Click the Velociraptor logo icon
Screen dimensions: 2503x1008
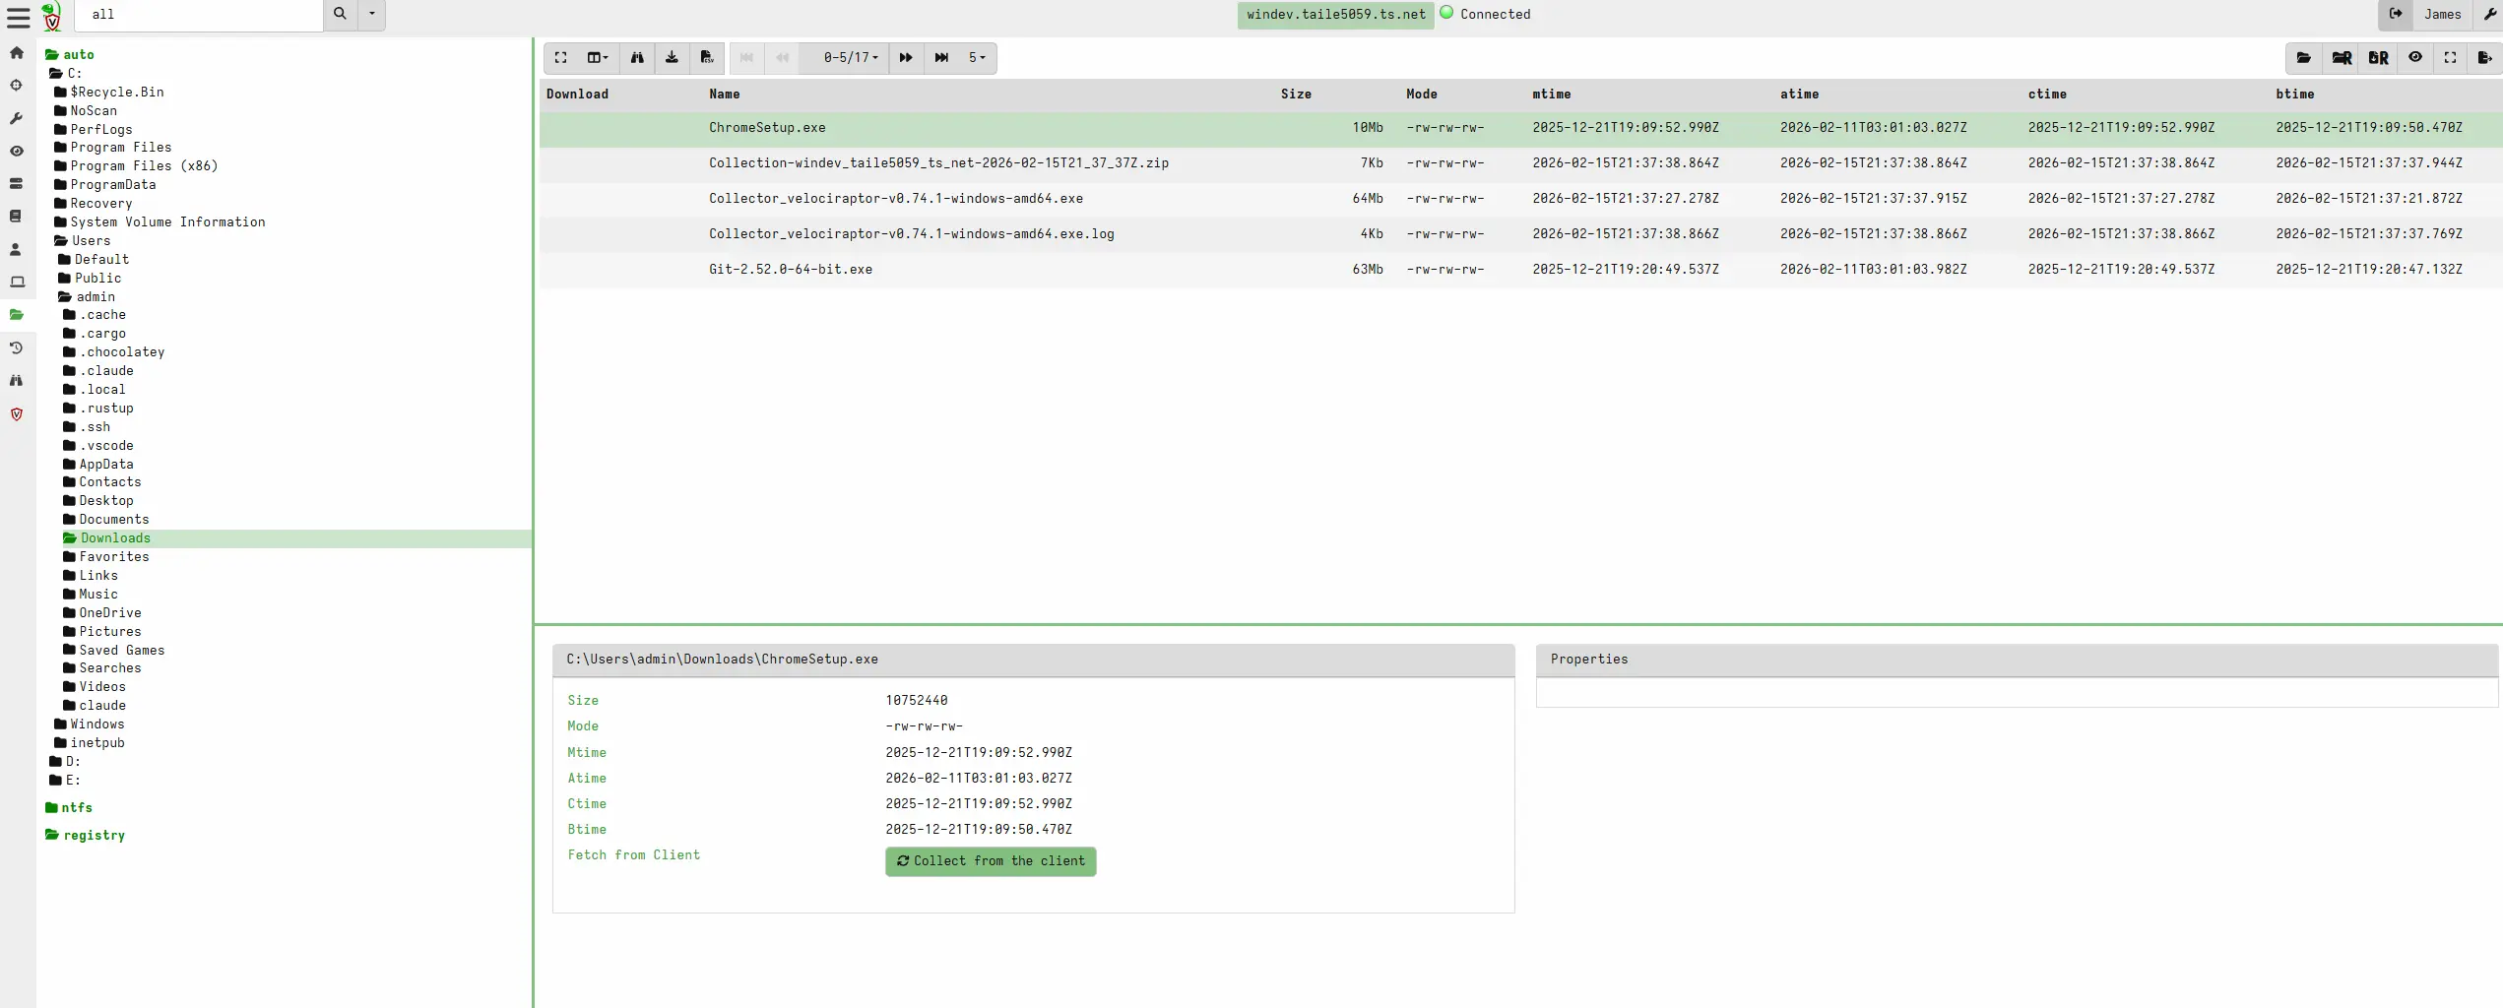52,16
